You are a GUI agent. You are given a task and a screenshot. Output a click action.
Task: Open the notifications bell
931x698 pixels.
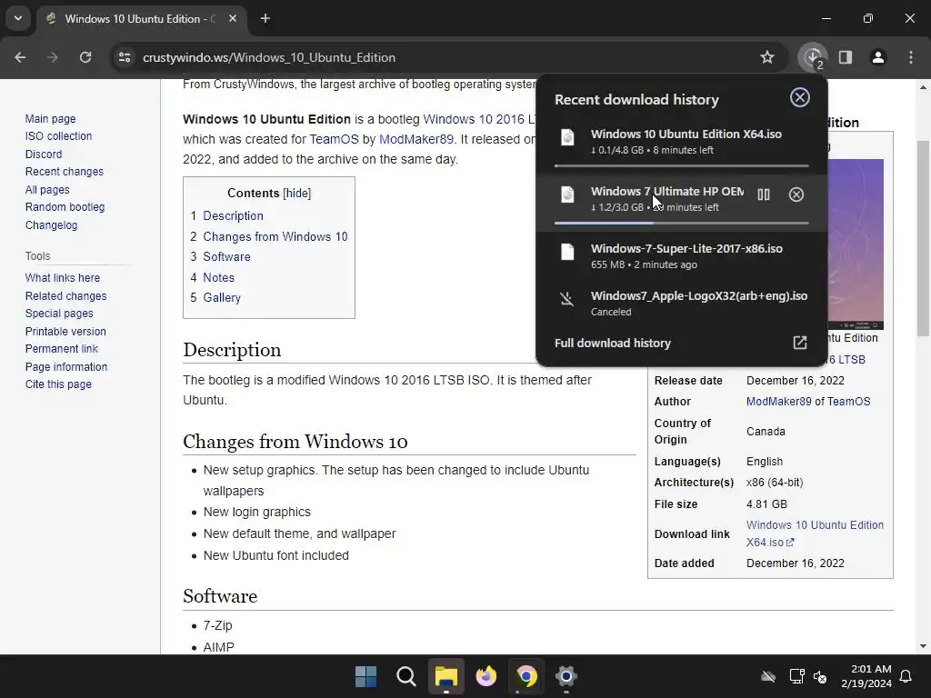(x=906, y=676)
